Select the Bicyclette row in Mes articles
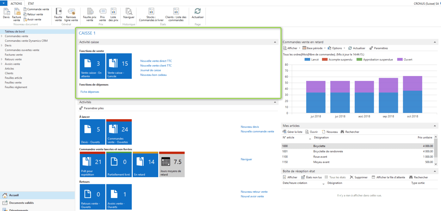Image resolution: width=441 pixels, height=211 pixels. pyautogui.click(x=324, y=146)
